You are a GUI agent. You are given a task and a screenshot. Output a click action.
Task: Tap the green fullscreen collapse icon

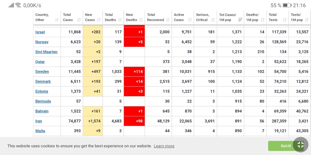(300, 145)
